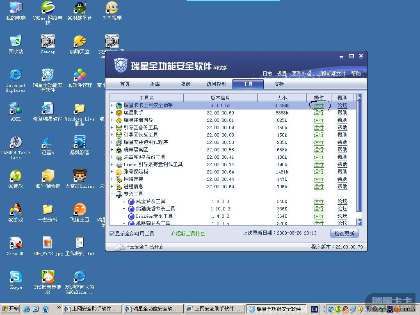
Task: Switch to 安检 tab
Action: click(279, 84)
